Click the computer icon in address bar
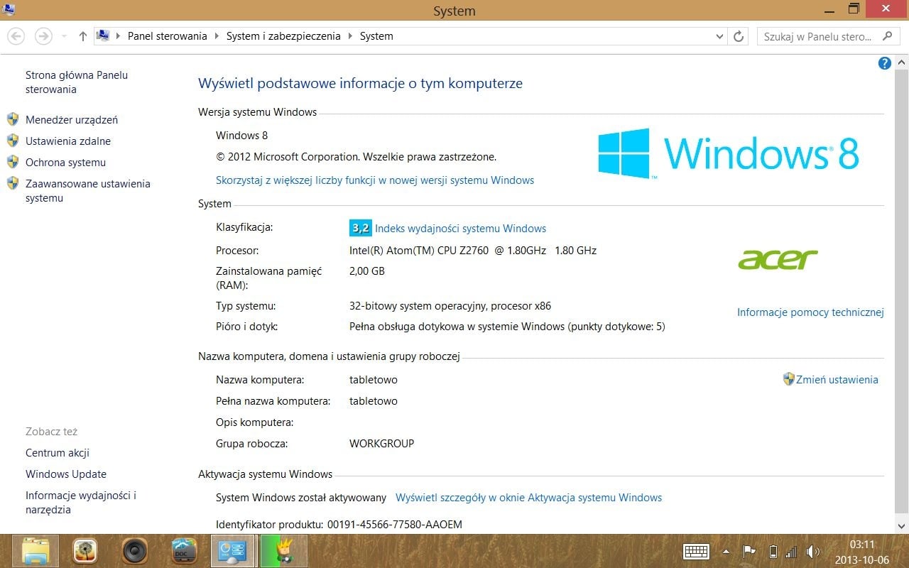 104,36
